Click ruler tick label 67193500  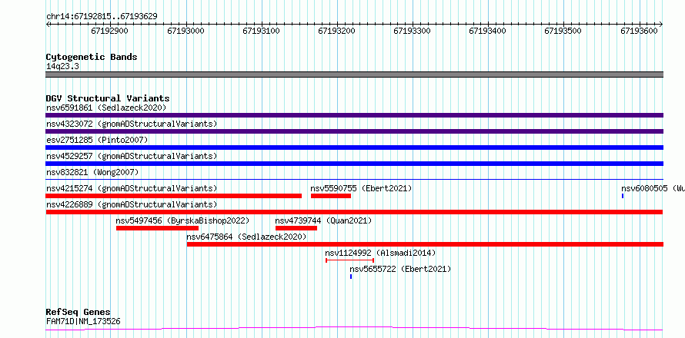tap(563, 31)
